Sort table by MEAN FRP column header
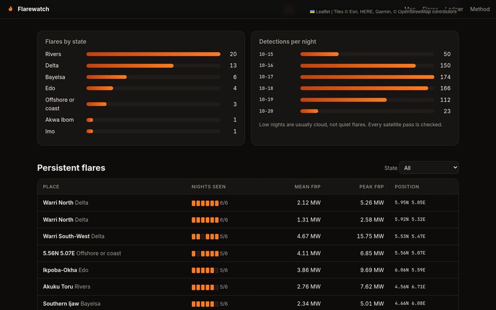 (x=308, y=186)
